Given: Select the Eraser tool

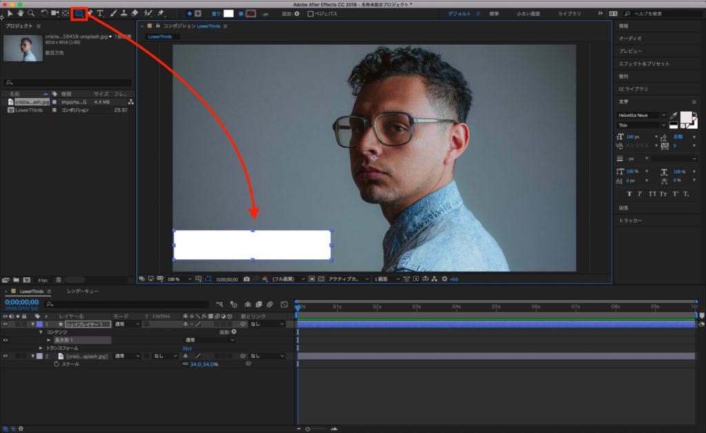Looking at the screenshot, I should 134,13.
